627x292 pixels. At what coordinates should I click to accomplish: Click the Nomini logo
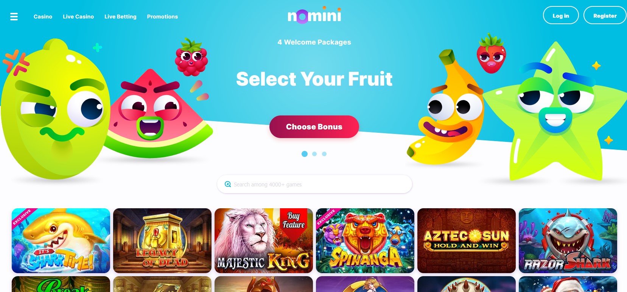coord(314,15)
